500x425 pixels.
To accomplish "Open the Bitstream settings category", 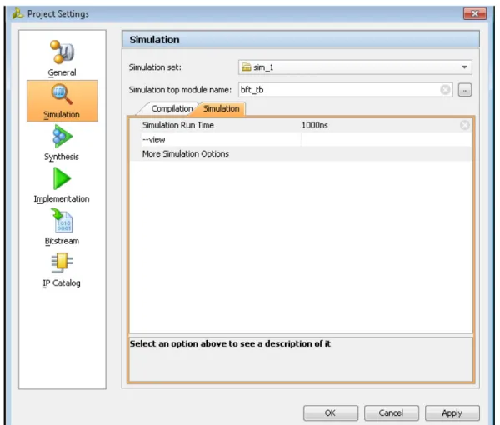I will click(x=62, y=227).
